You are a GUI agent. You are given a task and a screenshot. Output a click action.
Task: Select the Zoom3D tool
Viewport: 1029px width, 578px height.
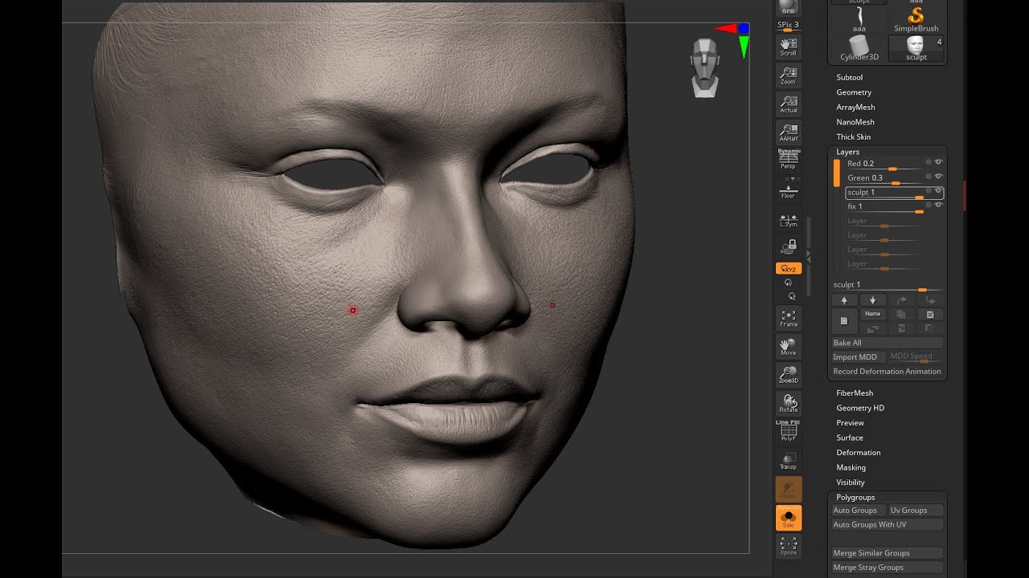pos(789,375)
